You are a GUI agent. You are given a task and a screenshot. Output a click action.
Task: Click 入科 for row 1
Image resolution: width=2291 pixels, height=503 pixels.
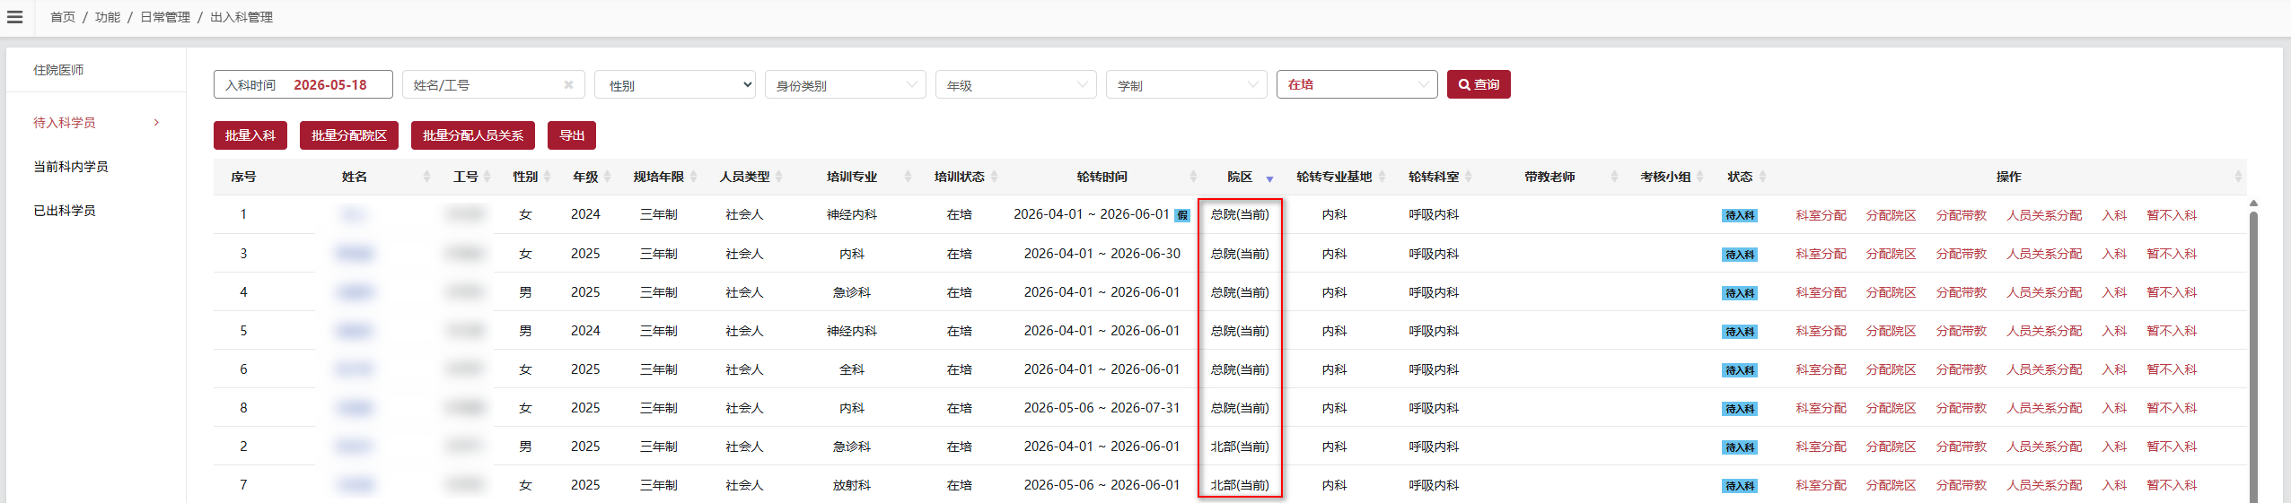pos(2114,215)
